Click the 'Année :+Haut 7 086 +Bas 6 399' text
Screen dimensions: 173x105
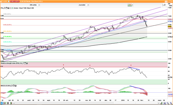pos(24,8)
